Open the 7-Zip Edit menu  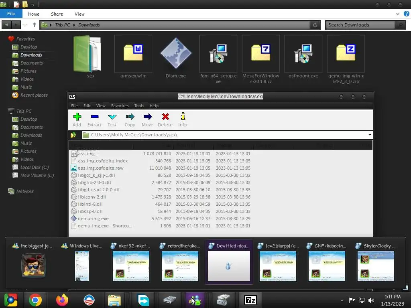(x=87, y=106)
